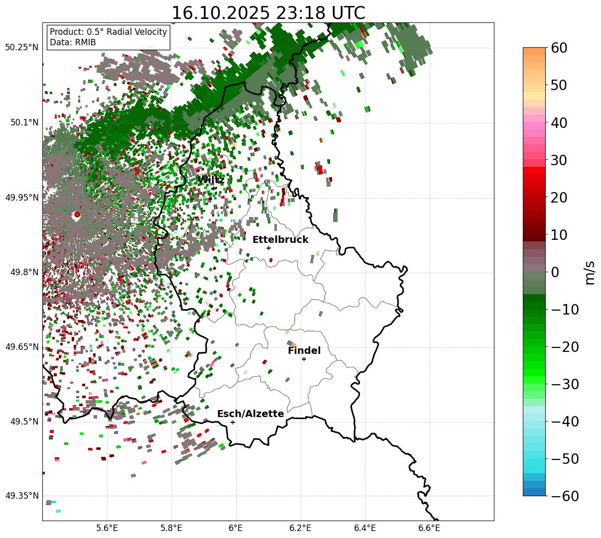This screenshot has height=538, width=601.
Task: Select the Findel city label
Action: click(x=304, y=351)
